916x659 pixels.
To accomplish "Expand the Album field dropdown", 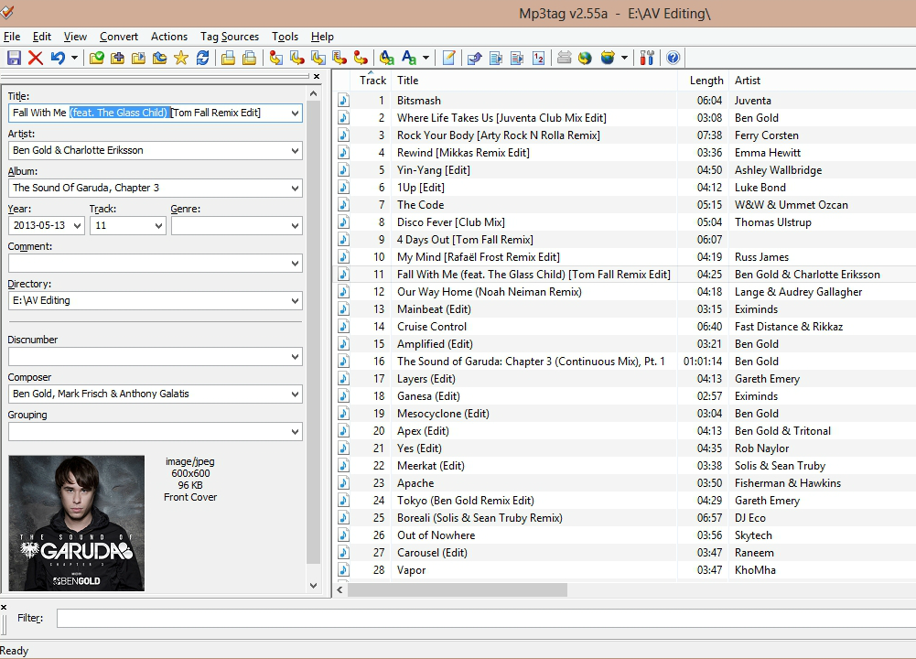I will [x=295, y=189].
